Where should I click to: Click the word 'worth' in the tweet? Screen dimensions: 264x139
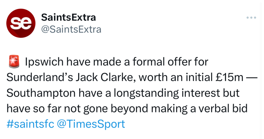click(x=151, y=78)
